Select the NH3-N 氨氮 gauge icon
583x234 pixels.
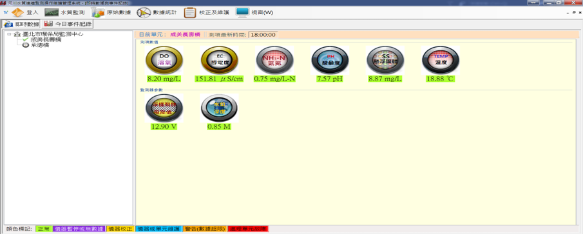275,61
